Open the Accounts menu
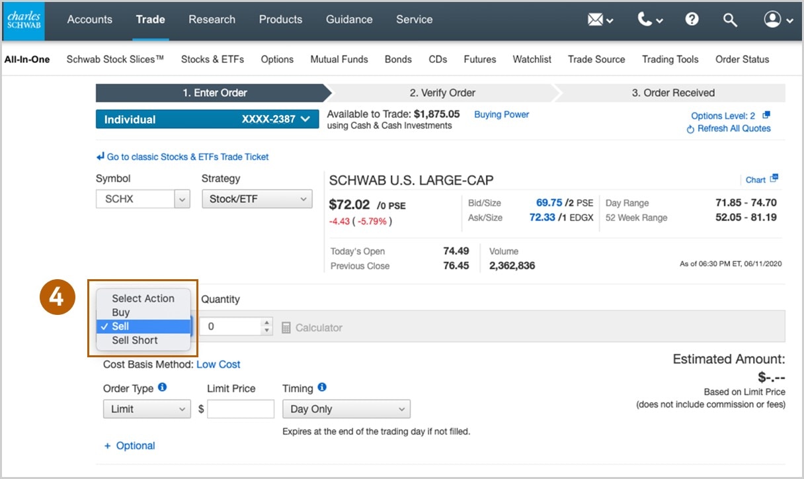This screenshot has height=479, width=804. 90,19
